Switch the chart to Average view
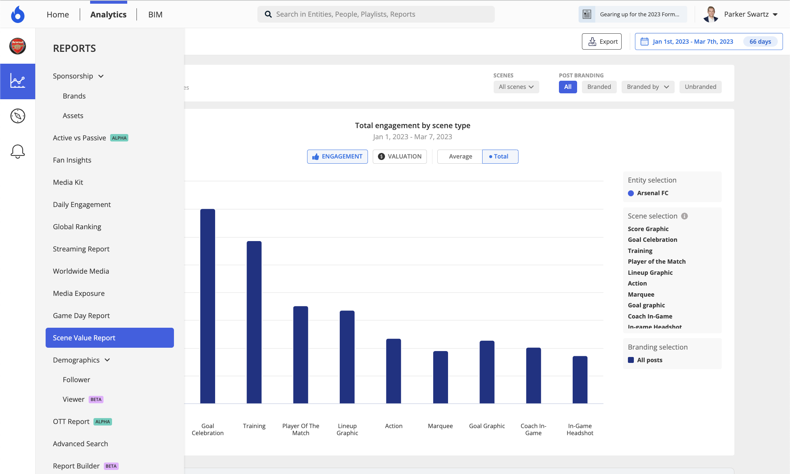The image size is (790, 474). coord(460,156)
